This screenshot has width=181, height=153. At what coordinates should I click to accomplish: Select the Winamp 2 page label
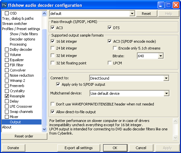[x=18, y=81]
